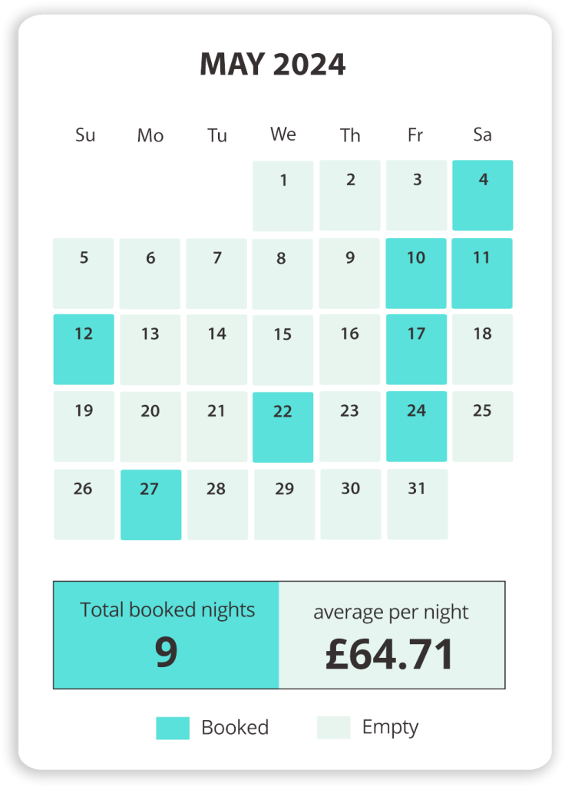Click booked Monday May 27

point(150,504)
